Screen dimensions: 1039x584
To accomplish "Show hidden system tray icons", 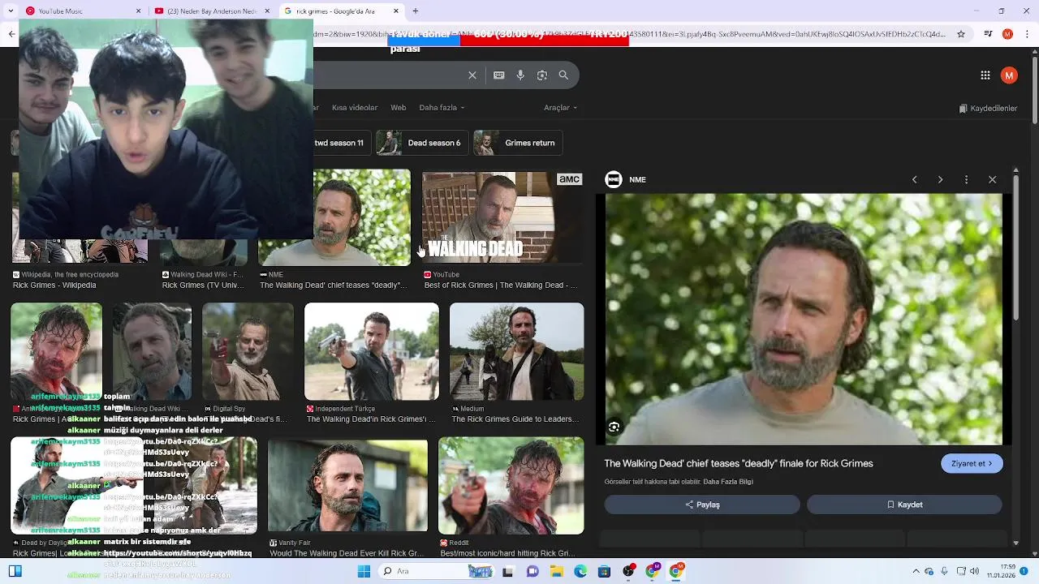I will click(x=916, y=571).
